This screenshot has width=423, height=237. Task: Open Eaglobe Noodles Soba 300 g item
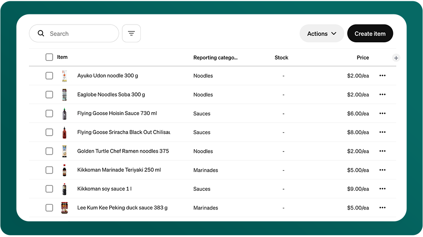pos(111,94)
